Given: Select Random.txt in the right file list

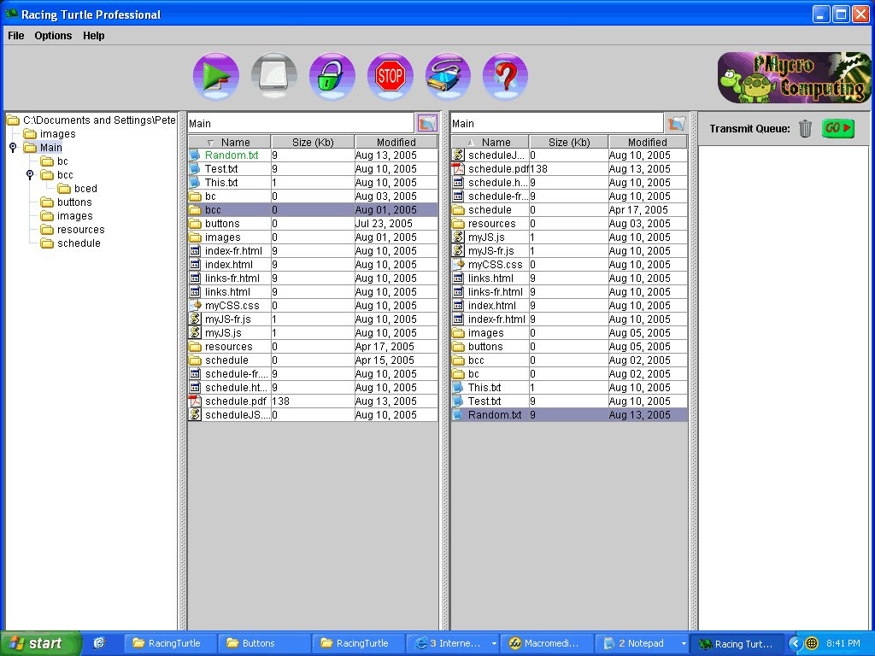Looking at the screenshot, I should coord(569,414).
